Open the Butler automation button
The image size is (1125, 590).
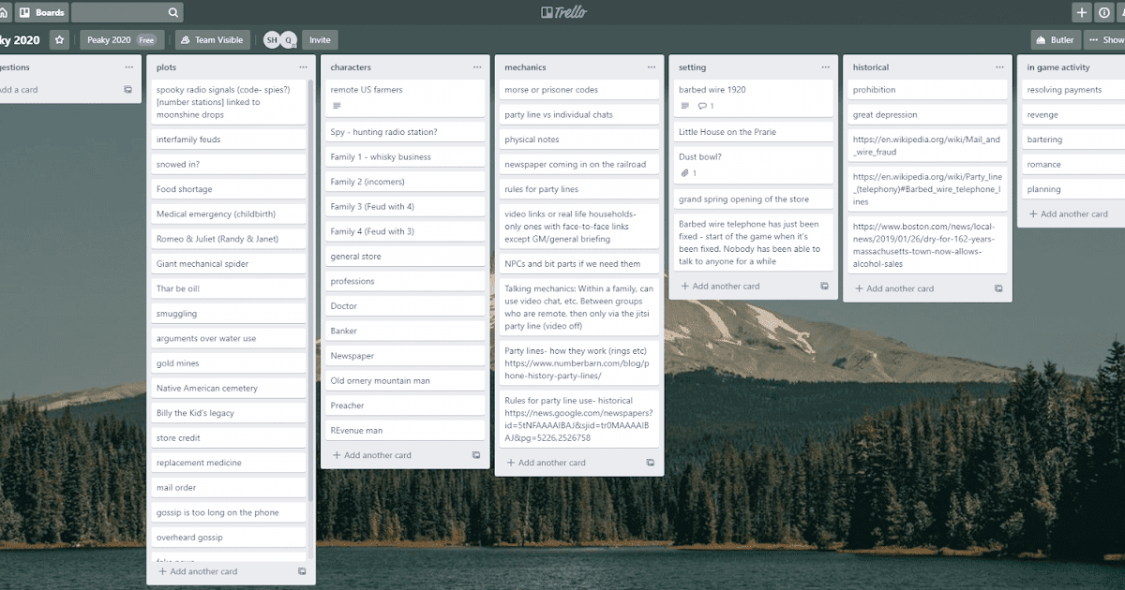click(x=1055, y=40)
